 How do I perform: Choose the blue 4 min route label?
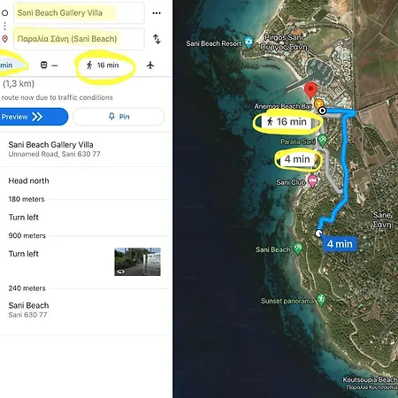click(340, 244)
